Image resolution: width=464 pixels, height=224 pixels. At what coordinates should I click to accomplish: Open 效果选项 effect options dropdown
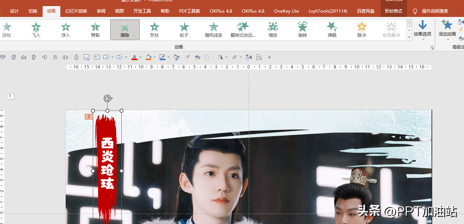pyautogui.click(x=422, y=30)
